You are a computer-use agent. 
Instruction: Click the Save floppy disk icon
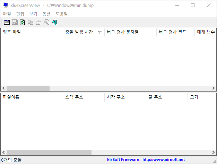coord(15,22)
